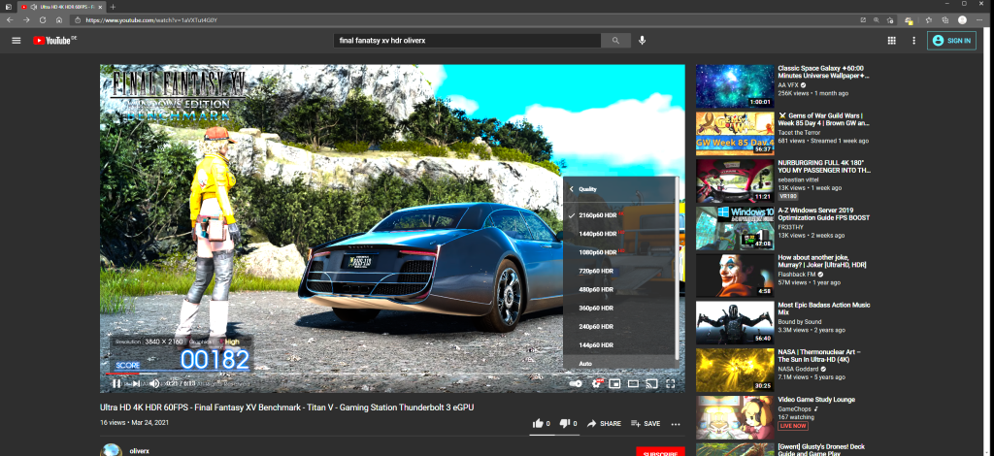This screenshot has width=994, height=456.
Task: Set video quality to Auto
Action: pos(585,363)
